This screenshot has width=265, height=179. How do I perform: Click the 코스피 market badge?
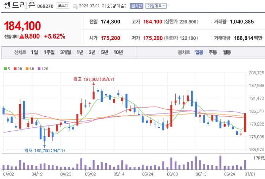63,6
